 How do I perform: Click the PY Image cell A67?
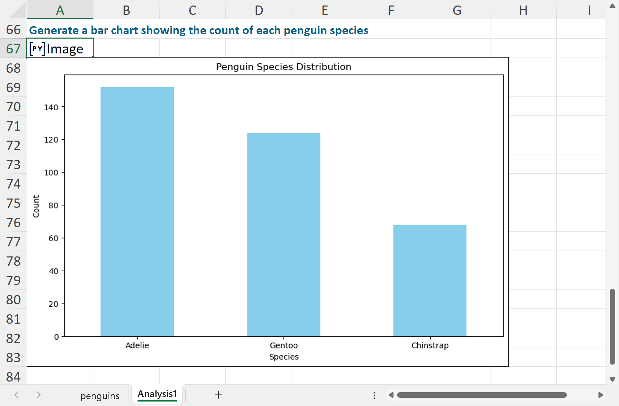click(60, 48)
